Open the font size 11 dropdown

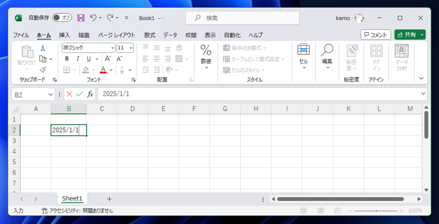click(x=130, y=48)
